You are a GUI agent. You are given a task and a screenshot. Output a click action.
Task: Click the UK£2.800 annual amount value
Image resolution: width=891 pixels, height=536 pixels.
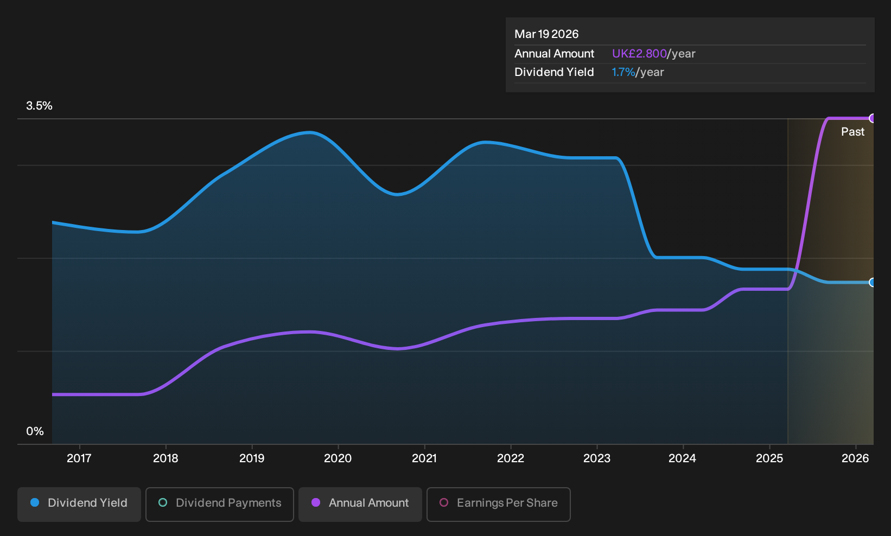pyautogui.click(x=639, y=54)
